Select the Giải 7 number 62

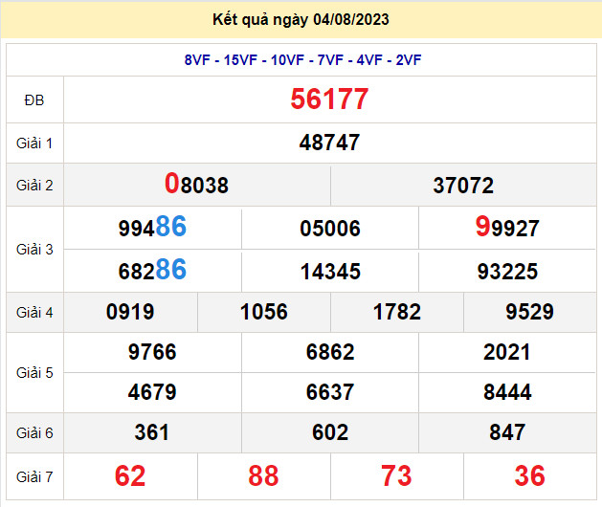pyautogui.click(x=130, y=476)
